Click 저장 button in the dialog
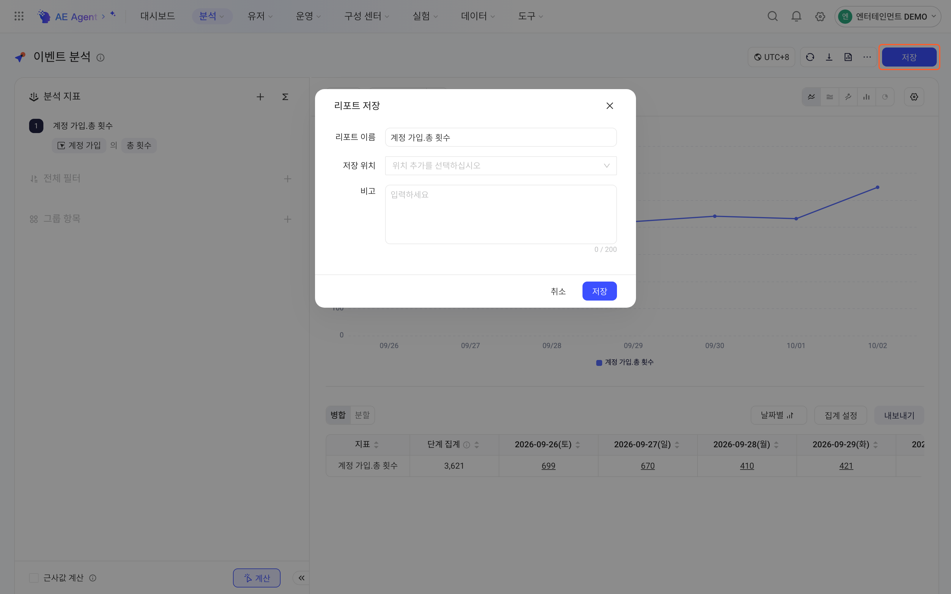Image resolution: width=951 pixels, height=594 pixels. 599,291
